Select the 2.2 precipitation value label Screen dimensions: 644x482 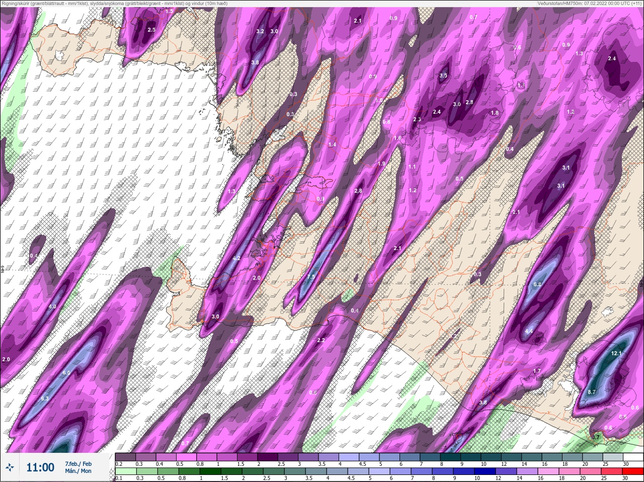[x=321, y=340]
